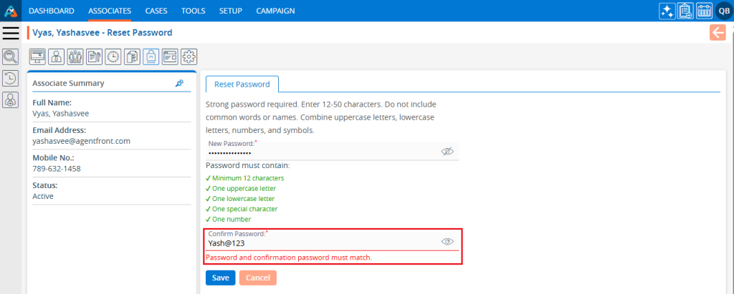The height and width of the screenshot is (294, 734).
Task: Click the clock icon in associate toolbar
Action: 113,57
